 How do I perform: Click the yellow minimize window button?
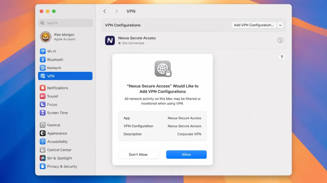pyautogui.click(x=48, y=11)
